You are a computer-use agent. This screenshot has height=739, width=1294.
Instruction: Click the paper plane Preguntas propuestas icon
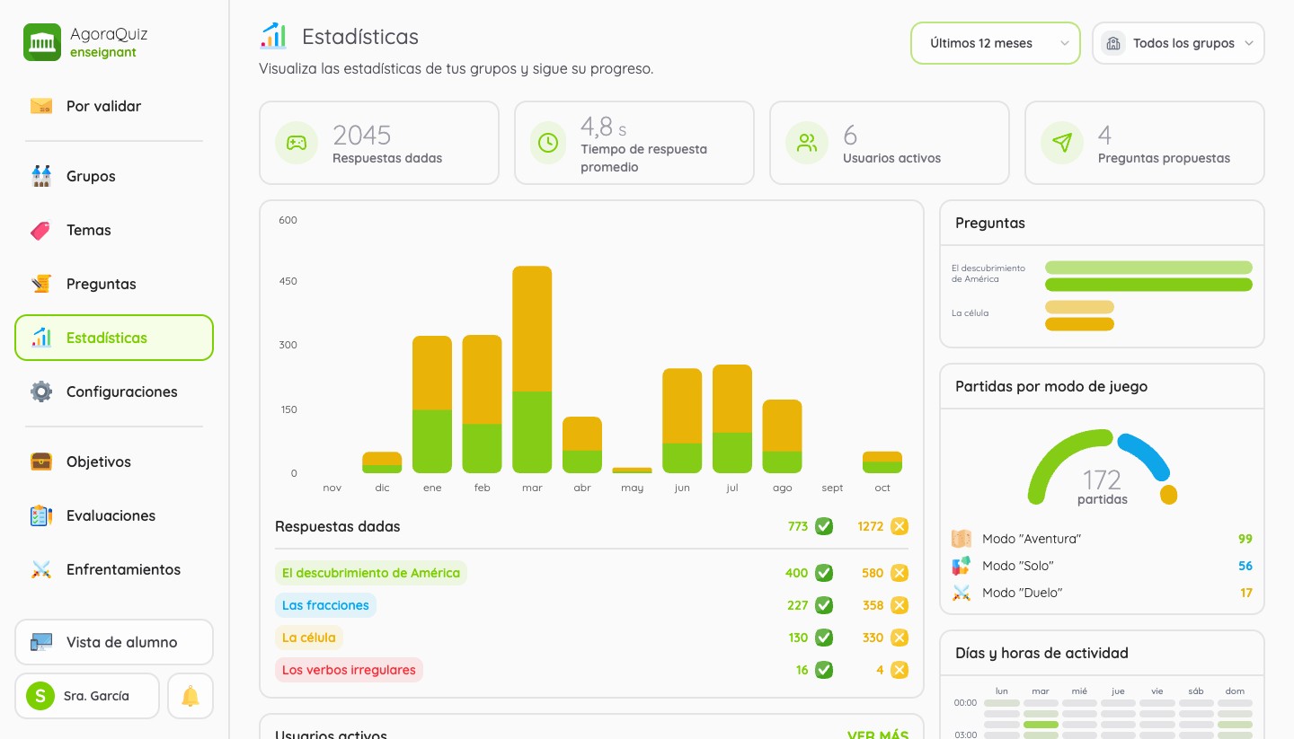(x=1062, y=143)
